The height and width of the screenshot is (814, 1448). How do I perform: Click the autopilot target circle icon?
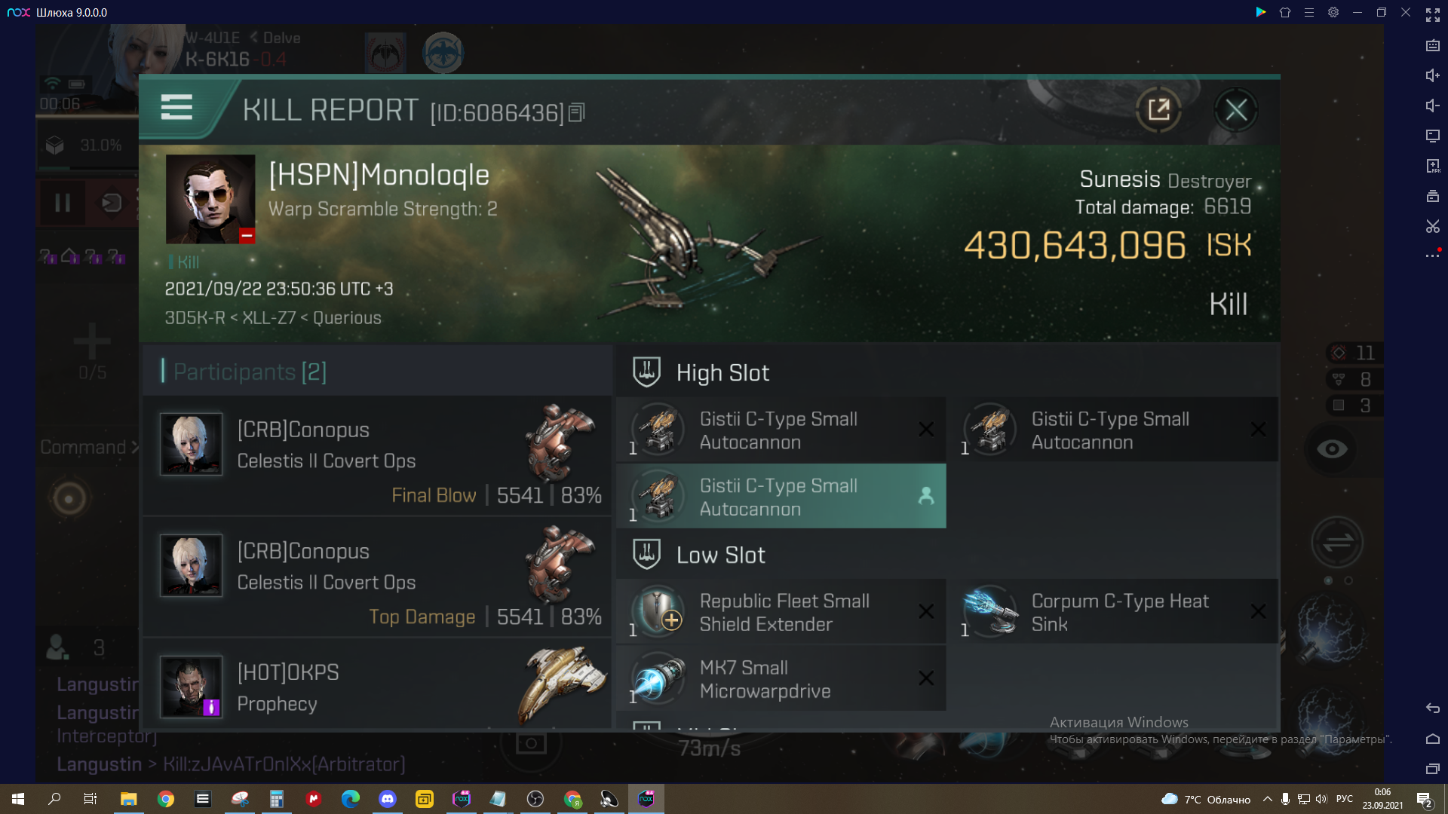pos(69,498)
